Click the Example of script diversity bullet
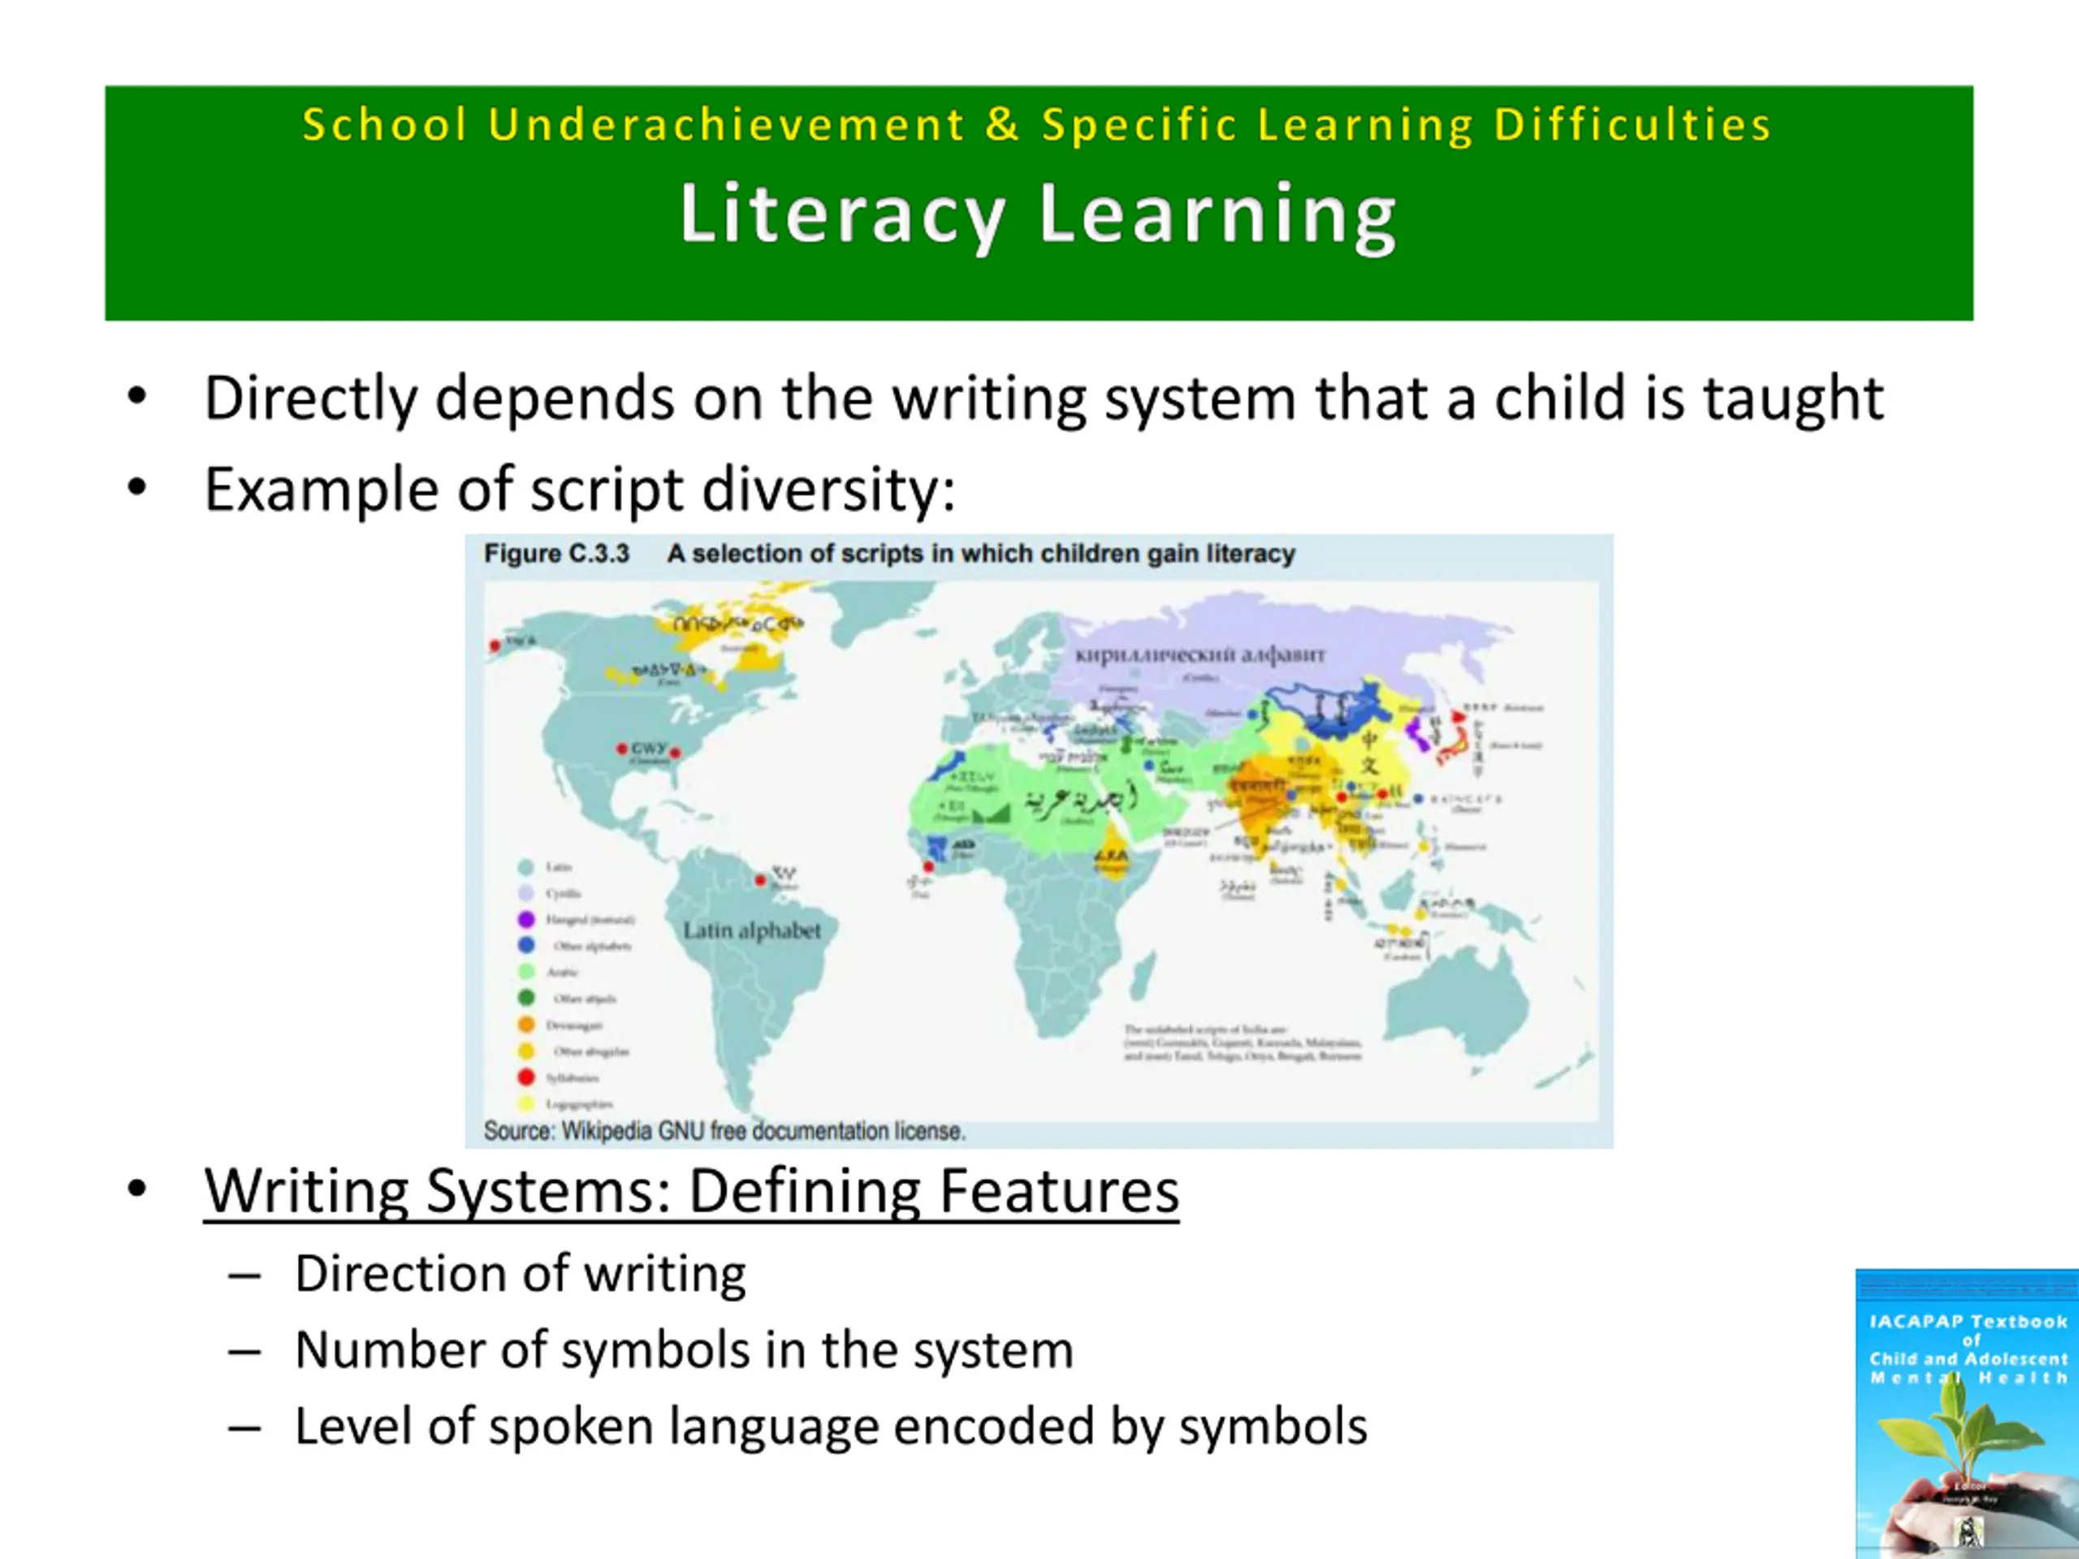2079x1559 pixels. 581,490
